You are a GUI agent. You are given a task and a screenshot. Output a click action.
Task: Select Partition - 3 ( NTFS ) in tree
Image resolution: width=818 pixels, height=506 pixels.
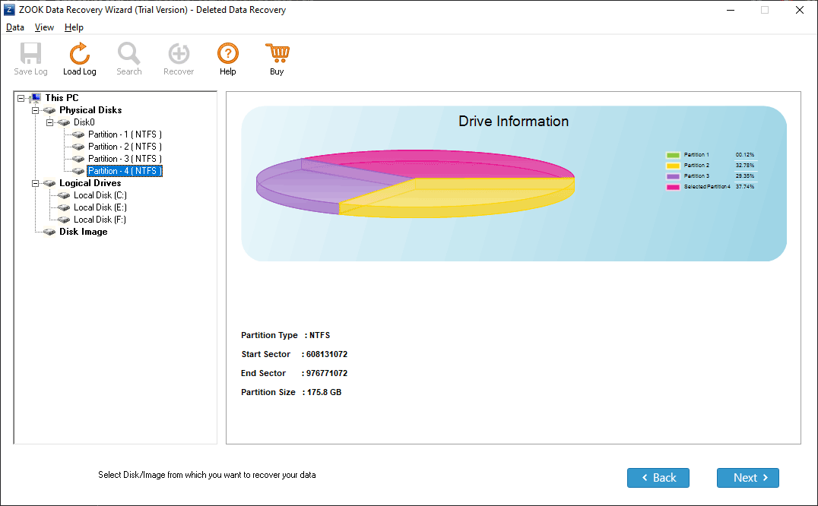125,159
